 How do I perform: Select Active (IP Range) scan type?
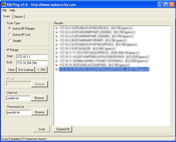point(10,29)
